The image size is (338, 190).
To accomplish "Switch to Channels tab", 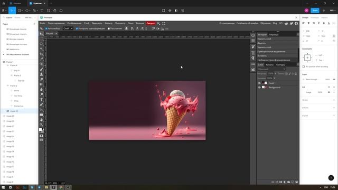I will pos(269,64).
